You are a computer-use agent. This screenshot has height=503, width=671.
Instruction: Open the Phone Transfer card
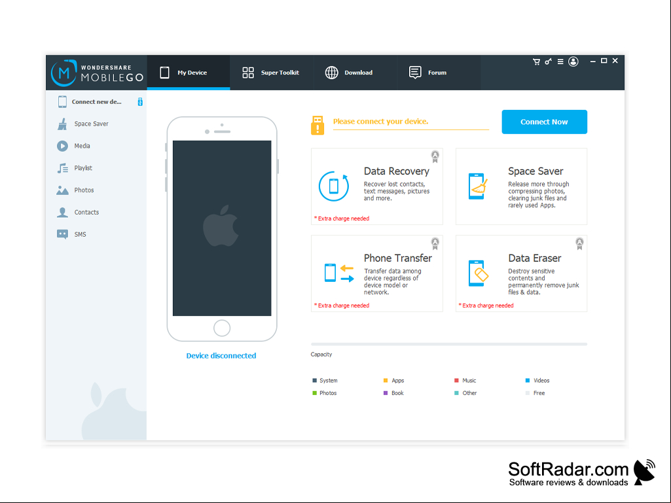(x=377, y=273)
